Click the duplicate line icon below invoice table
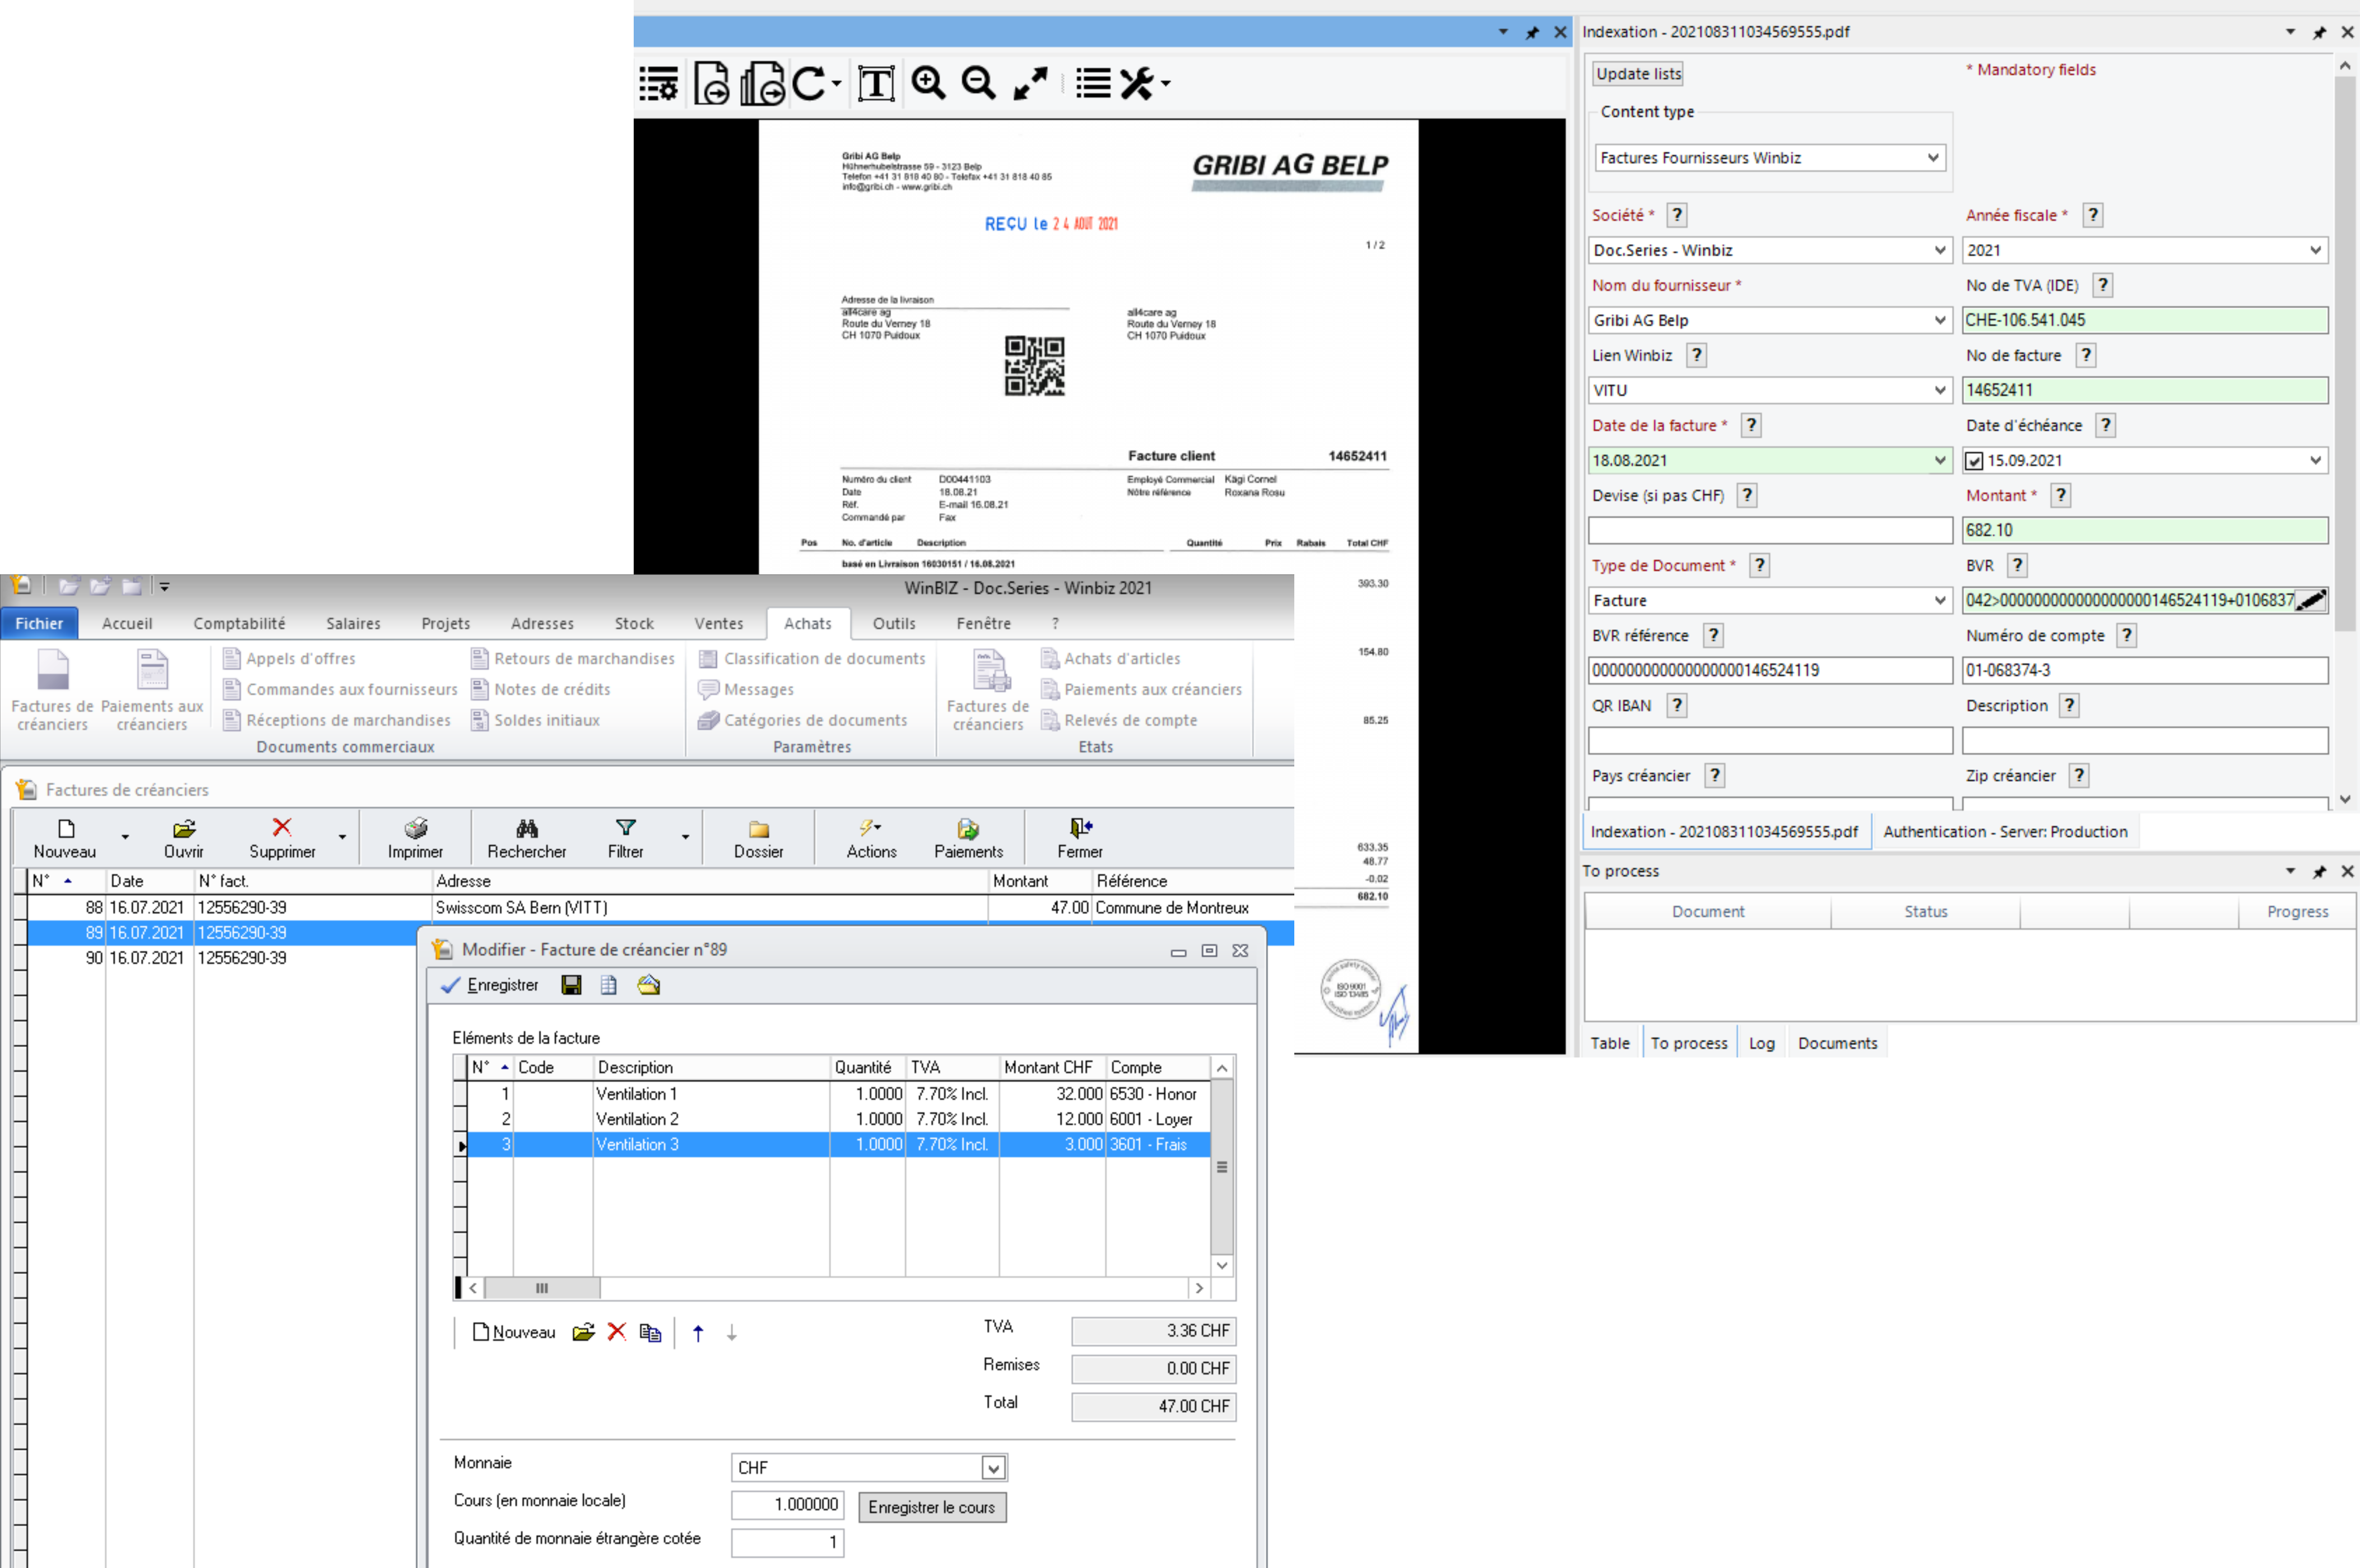Image resolution: width=2360 pixels, height=1568 pixels. pos(651,1332)
